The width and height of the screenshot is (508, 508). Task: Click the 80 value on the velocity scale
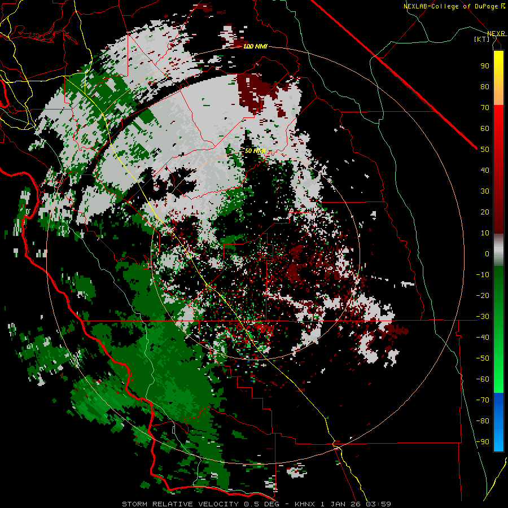(485, 86)
